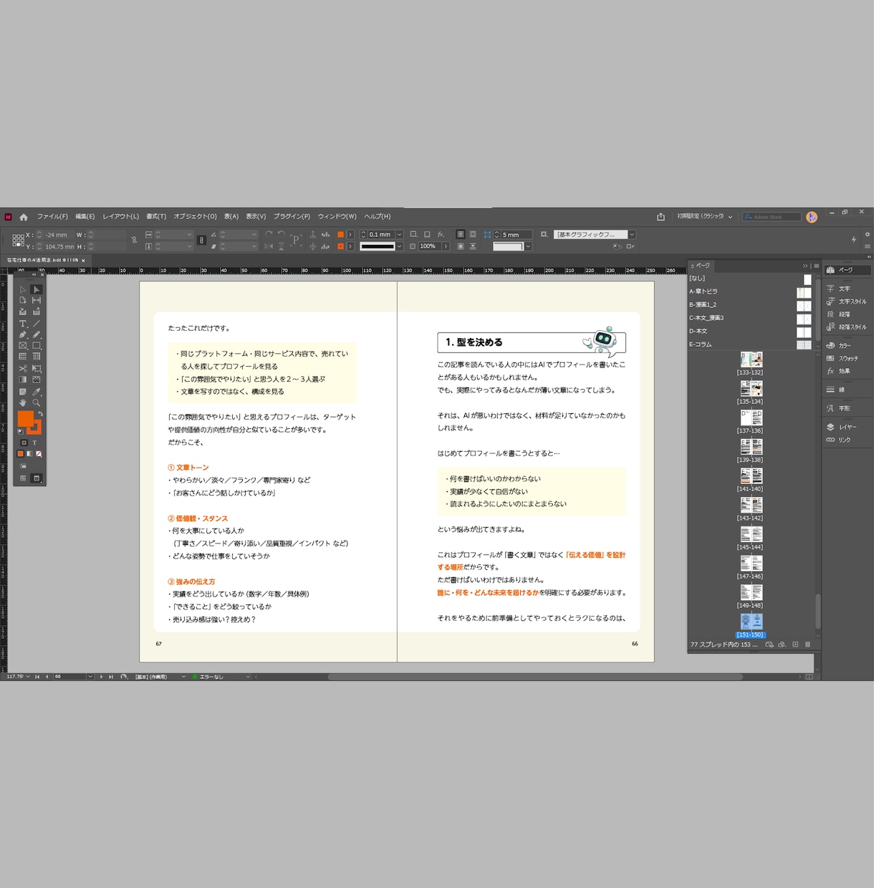874x888 pixels.
Task: Open the 文字スタイル panel
Action: pyautogui.click(x=847, y=301)
